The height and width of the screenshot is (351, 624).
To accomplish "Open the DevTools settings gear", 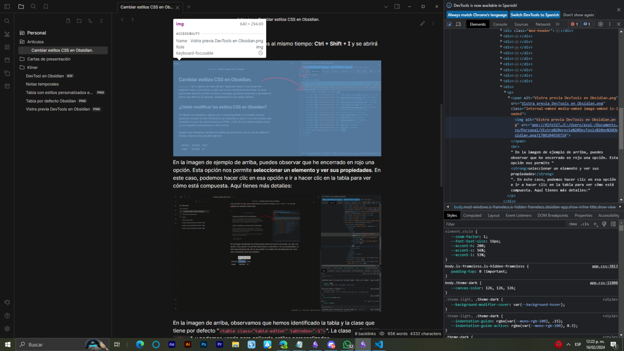I will coord(601,24).
